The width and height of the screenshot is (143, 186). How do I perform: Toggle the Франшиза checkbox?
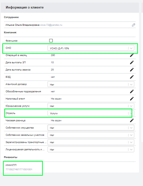[51, 41]
